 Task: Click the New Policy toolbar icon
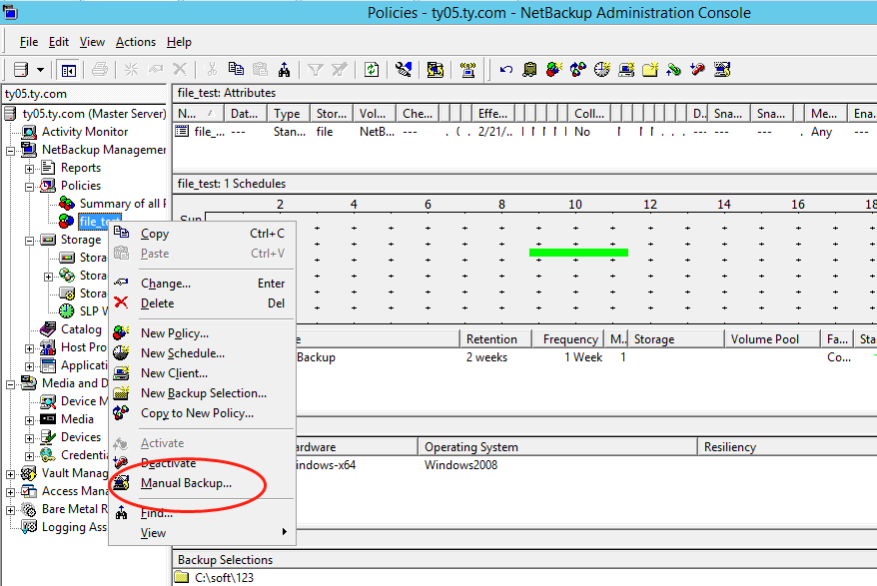[x=553, y=69]
